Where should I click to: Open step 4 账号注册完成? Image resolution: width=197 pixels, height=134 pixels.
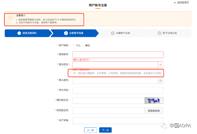pos(167,33)
